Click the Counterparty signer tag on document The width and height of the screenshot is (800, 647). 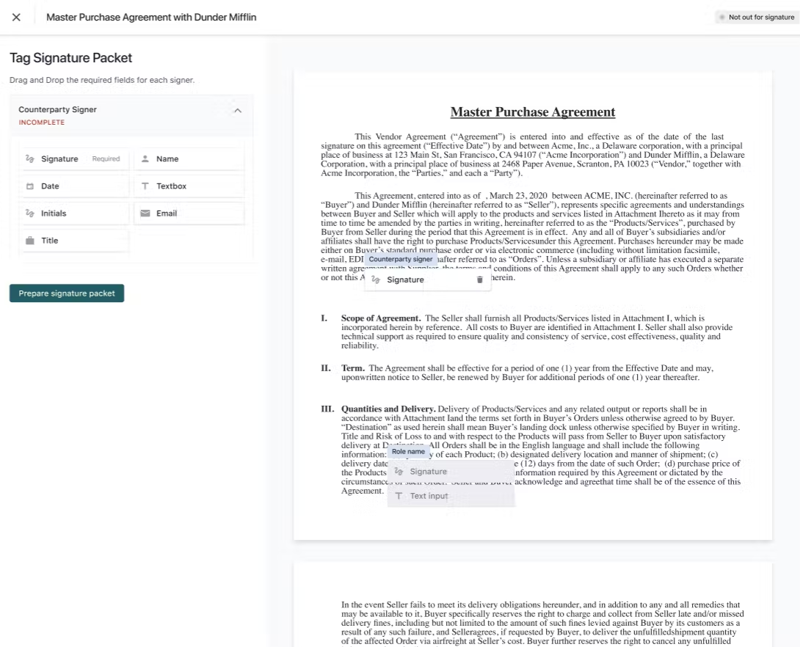(x=401, y=259)
